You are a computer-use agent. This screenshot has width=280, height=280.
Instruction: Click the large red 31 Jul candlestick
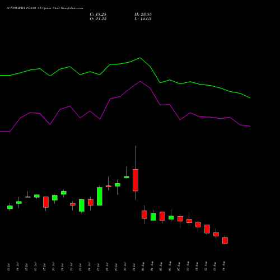(136, 180)
